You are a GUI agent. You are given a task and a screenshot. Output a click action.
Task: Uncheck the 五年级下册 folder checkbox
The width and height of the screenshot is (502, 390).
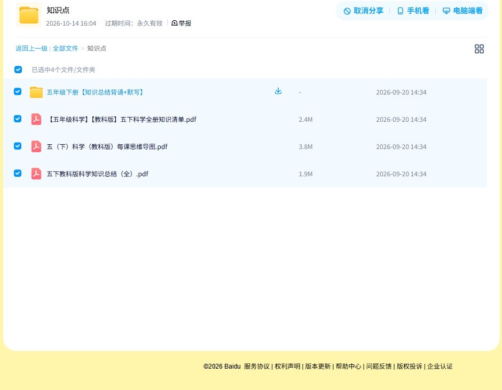(x=18, y=92)
